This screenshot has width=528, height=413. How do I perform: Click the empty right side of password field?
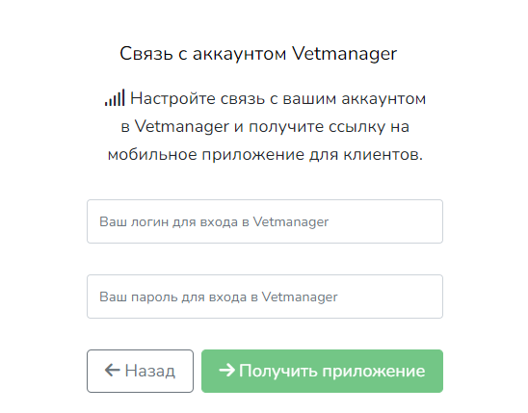tap(389, 297)
